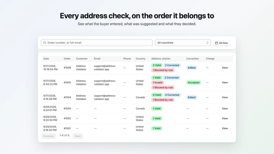Click order number #1004

point(67,97)
